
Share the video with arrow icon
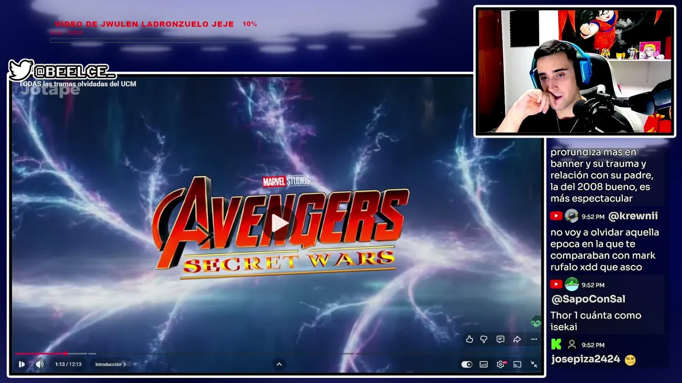pos(517,339)
